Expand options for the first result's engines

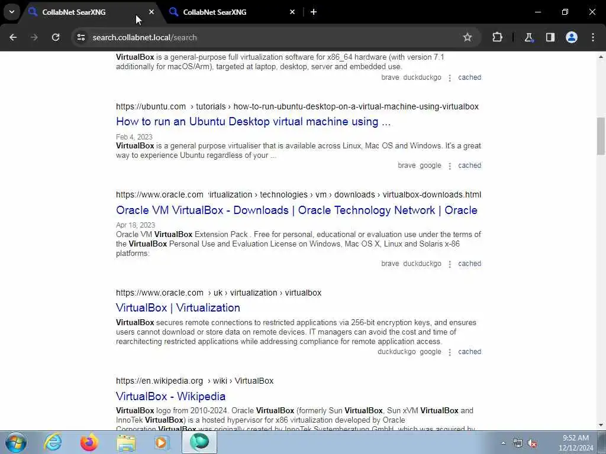coord(450,78)
